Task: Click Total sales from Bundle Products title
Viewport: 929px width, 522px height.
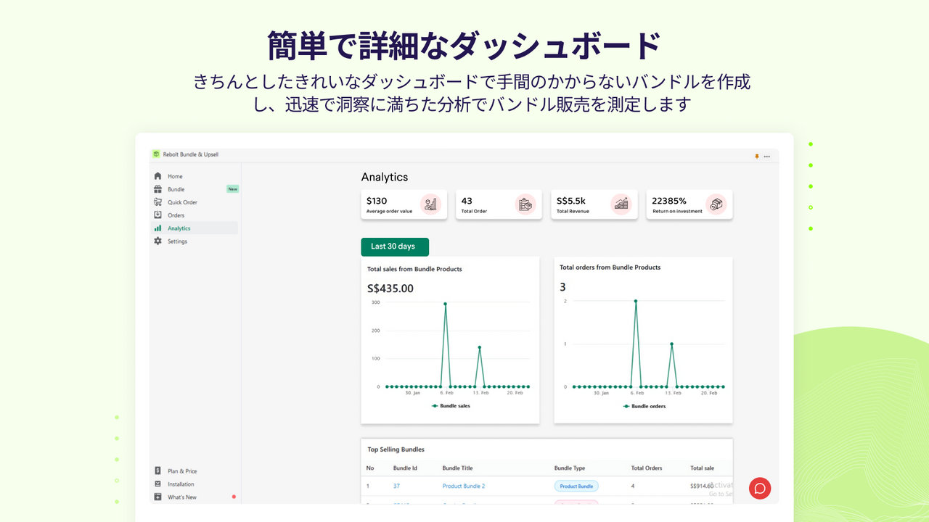Action: pos(414,269)
